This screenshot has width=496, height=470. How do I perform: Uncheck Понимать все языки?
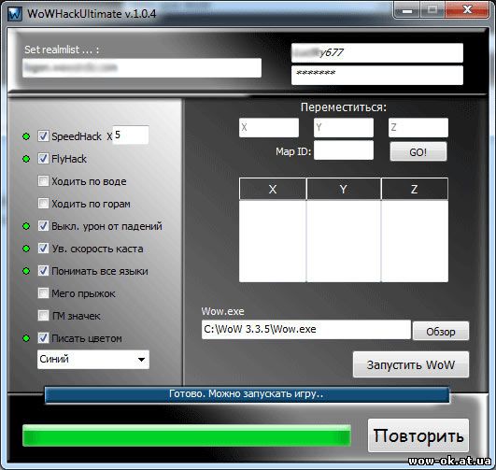(x=43, y=271)
